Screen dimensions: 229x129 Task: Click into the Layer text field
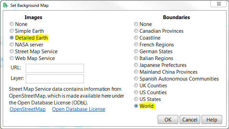click(x=55, y=79)
